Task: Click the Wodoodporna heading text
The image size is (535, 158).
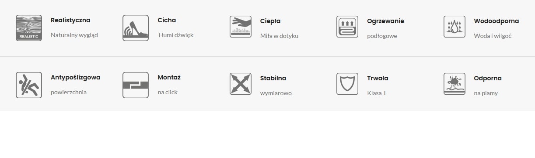Action: [497, 21]
